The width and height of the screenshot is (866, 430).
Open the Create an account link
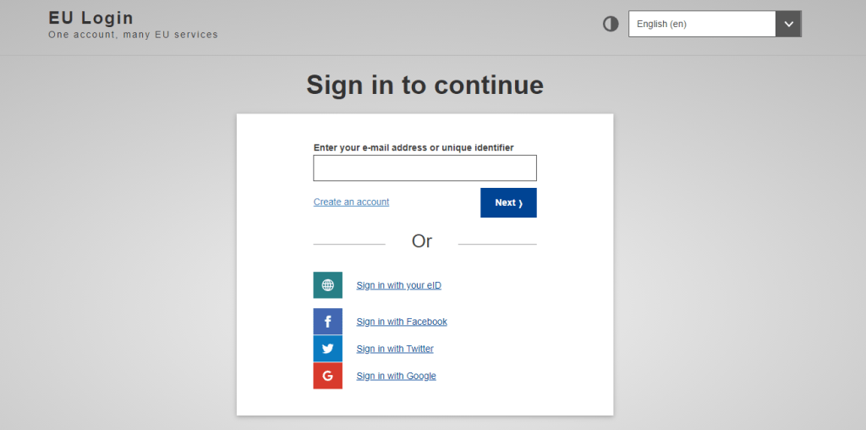[351, 201]
